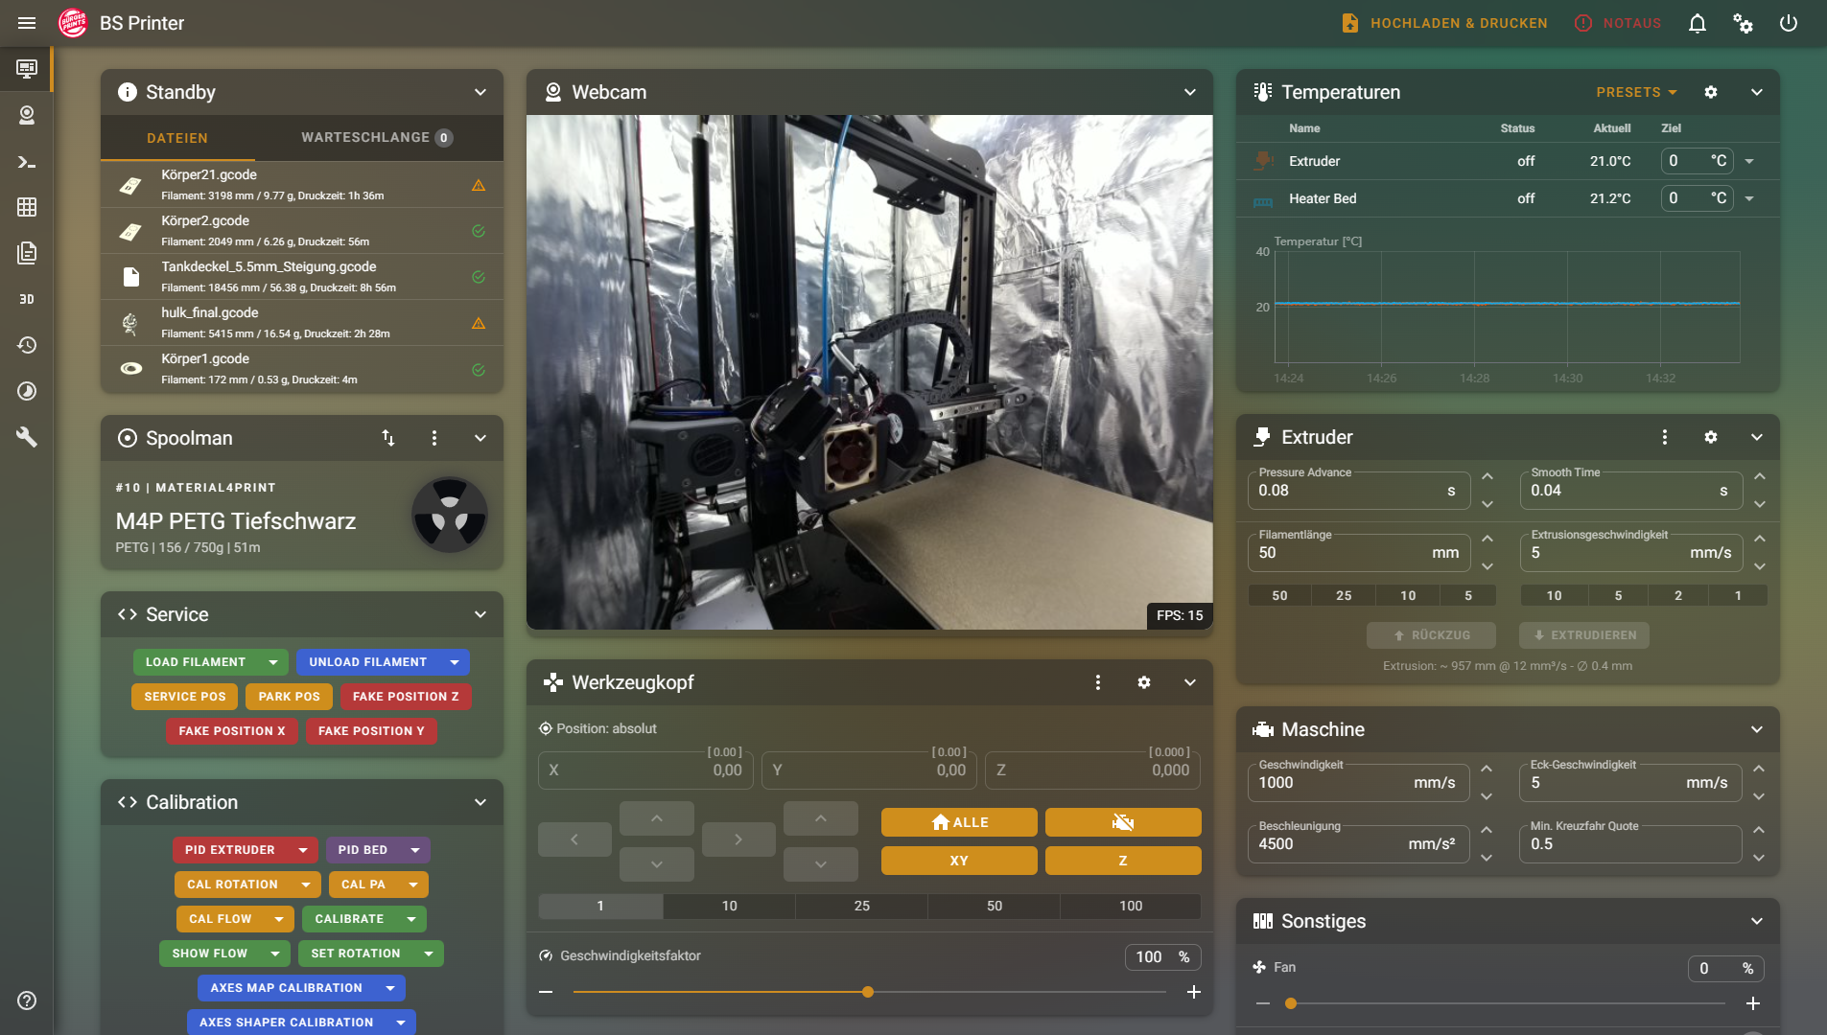This screenshot has width=1827, height=1035.
Task: Open the Temperaturen panel gear settings
Action: click(1710, 92)
